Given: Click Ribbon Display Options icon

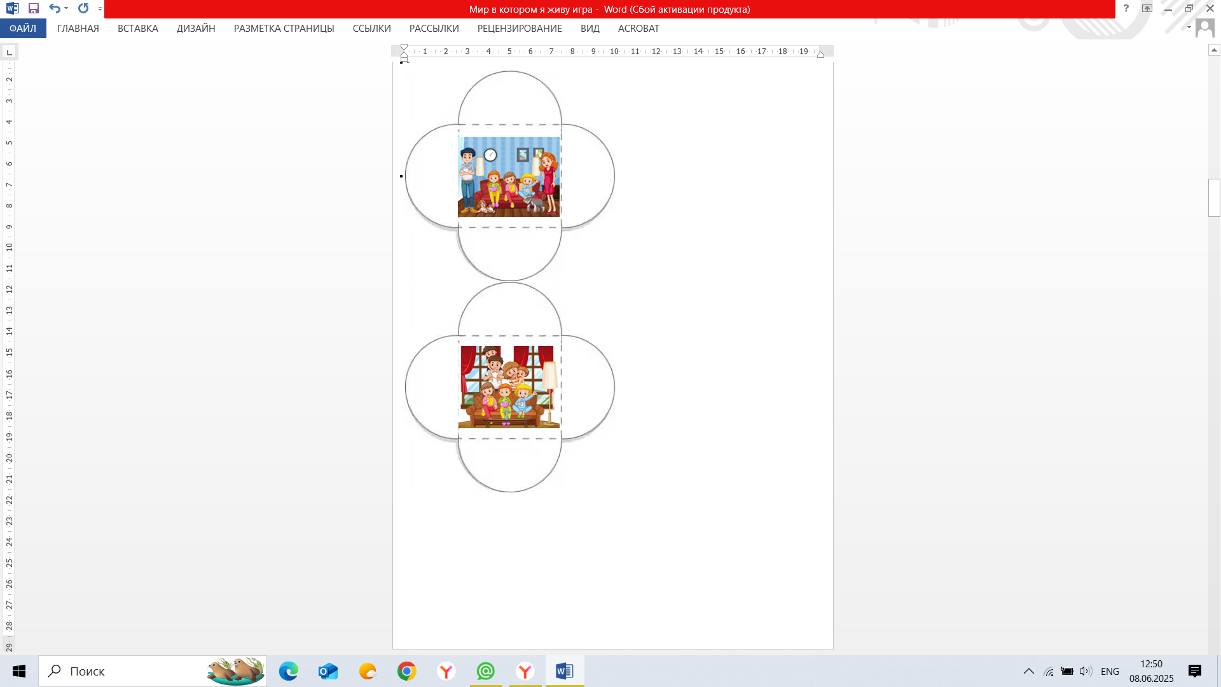Looking at the screenshot, I should pos(1147,9).
